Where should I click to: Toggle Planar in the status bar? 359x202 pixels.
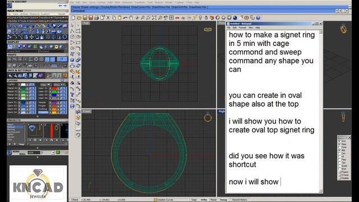click(x=213, y=200)
